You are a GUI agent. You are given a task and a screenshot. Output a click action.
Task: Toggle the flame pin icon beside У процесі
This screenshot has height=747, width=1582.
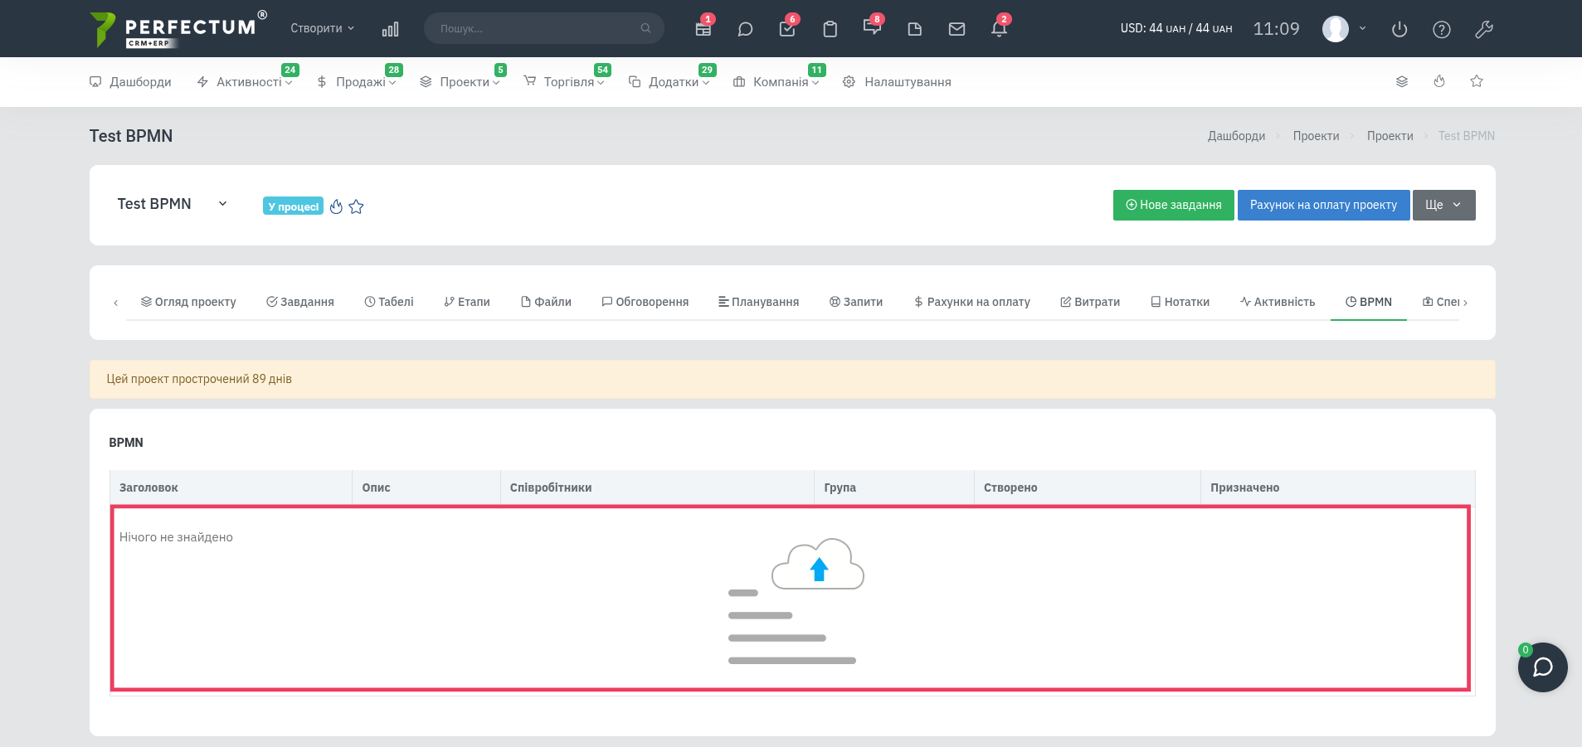click(336, 206)
